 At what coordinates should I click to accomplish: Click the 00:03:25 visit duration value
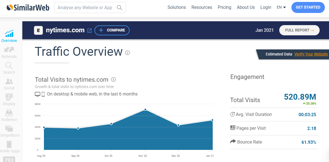click(x=307, y=115)
